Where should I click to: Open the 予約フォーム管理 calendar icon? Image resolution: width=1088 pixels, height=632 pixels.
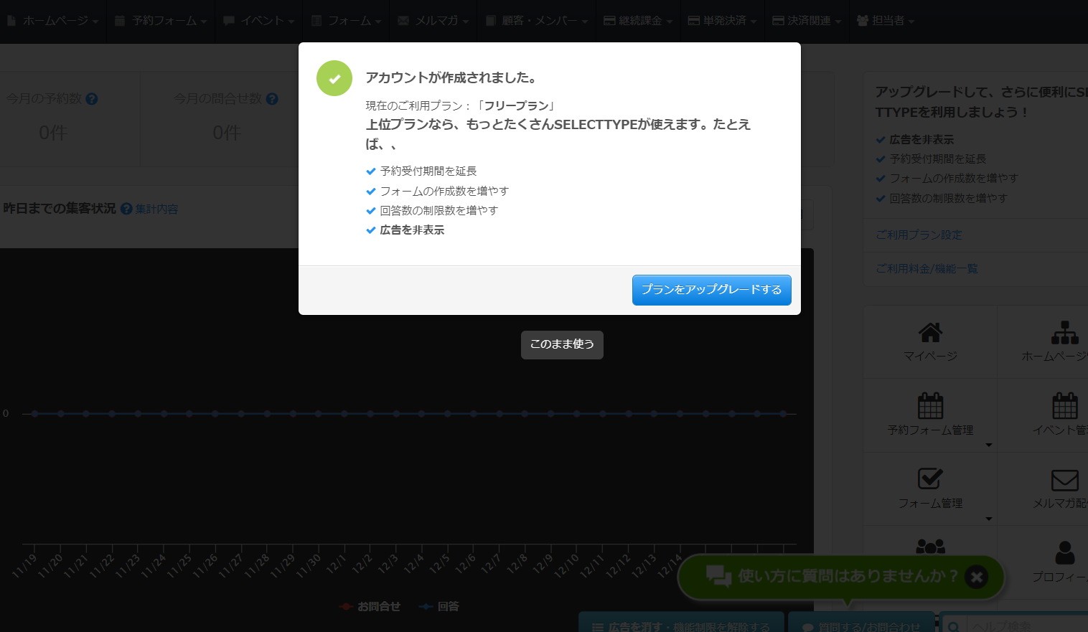pos(930,406)
